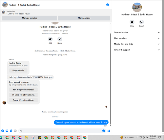
Task: Show hidden tray icons chevron
Action: tap(137, 137)
